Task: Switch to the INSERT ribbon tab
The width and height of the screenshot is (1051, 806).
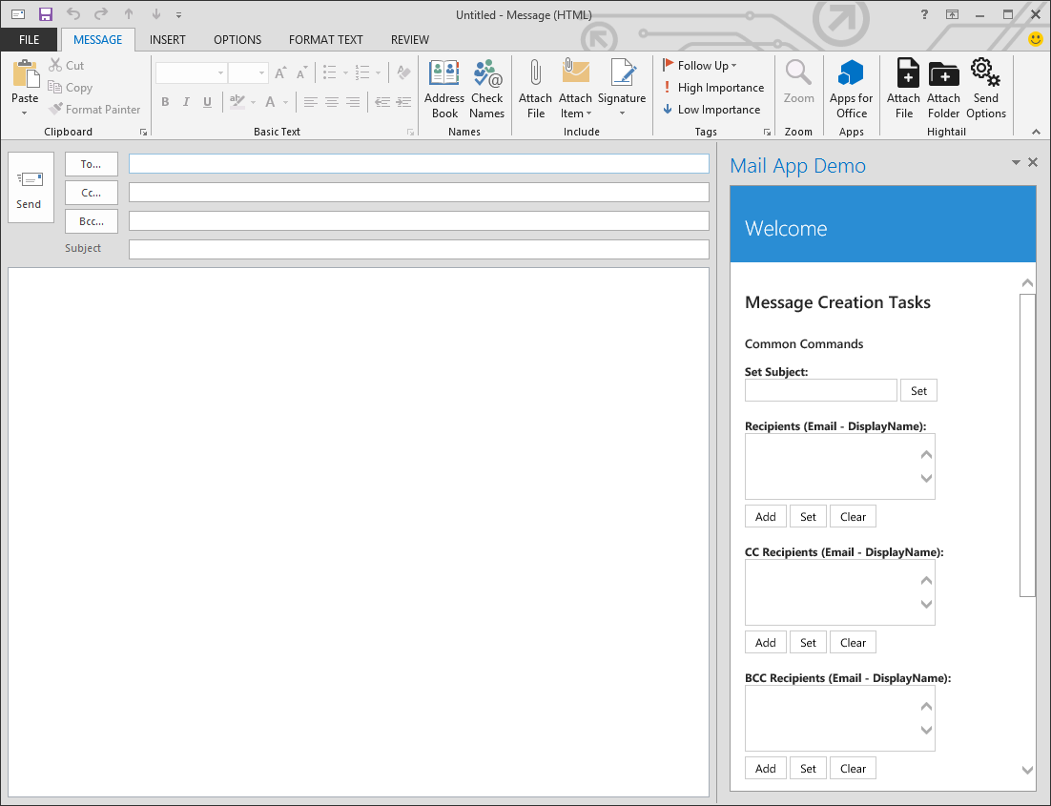Action: 168,39
